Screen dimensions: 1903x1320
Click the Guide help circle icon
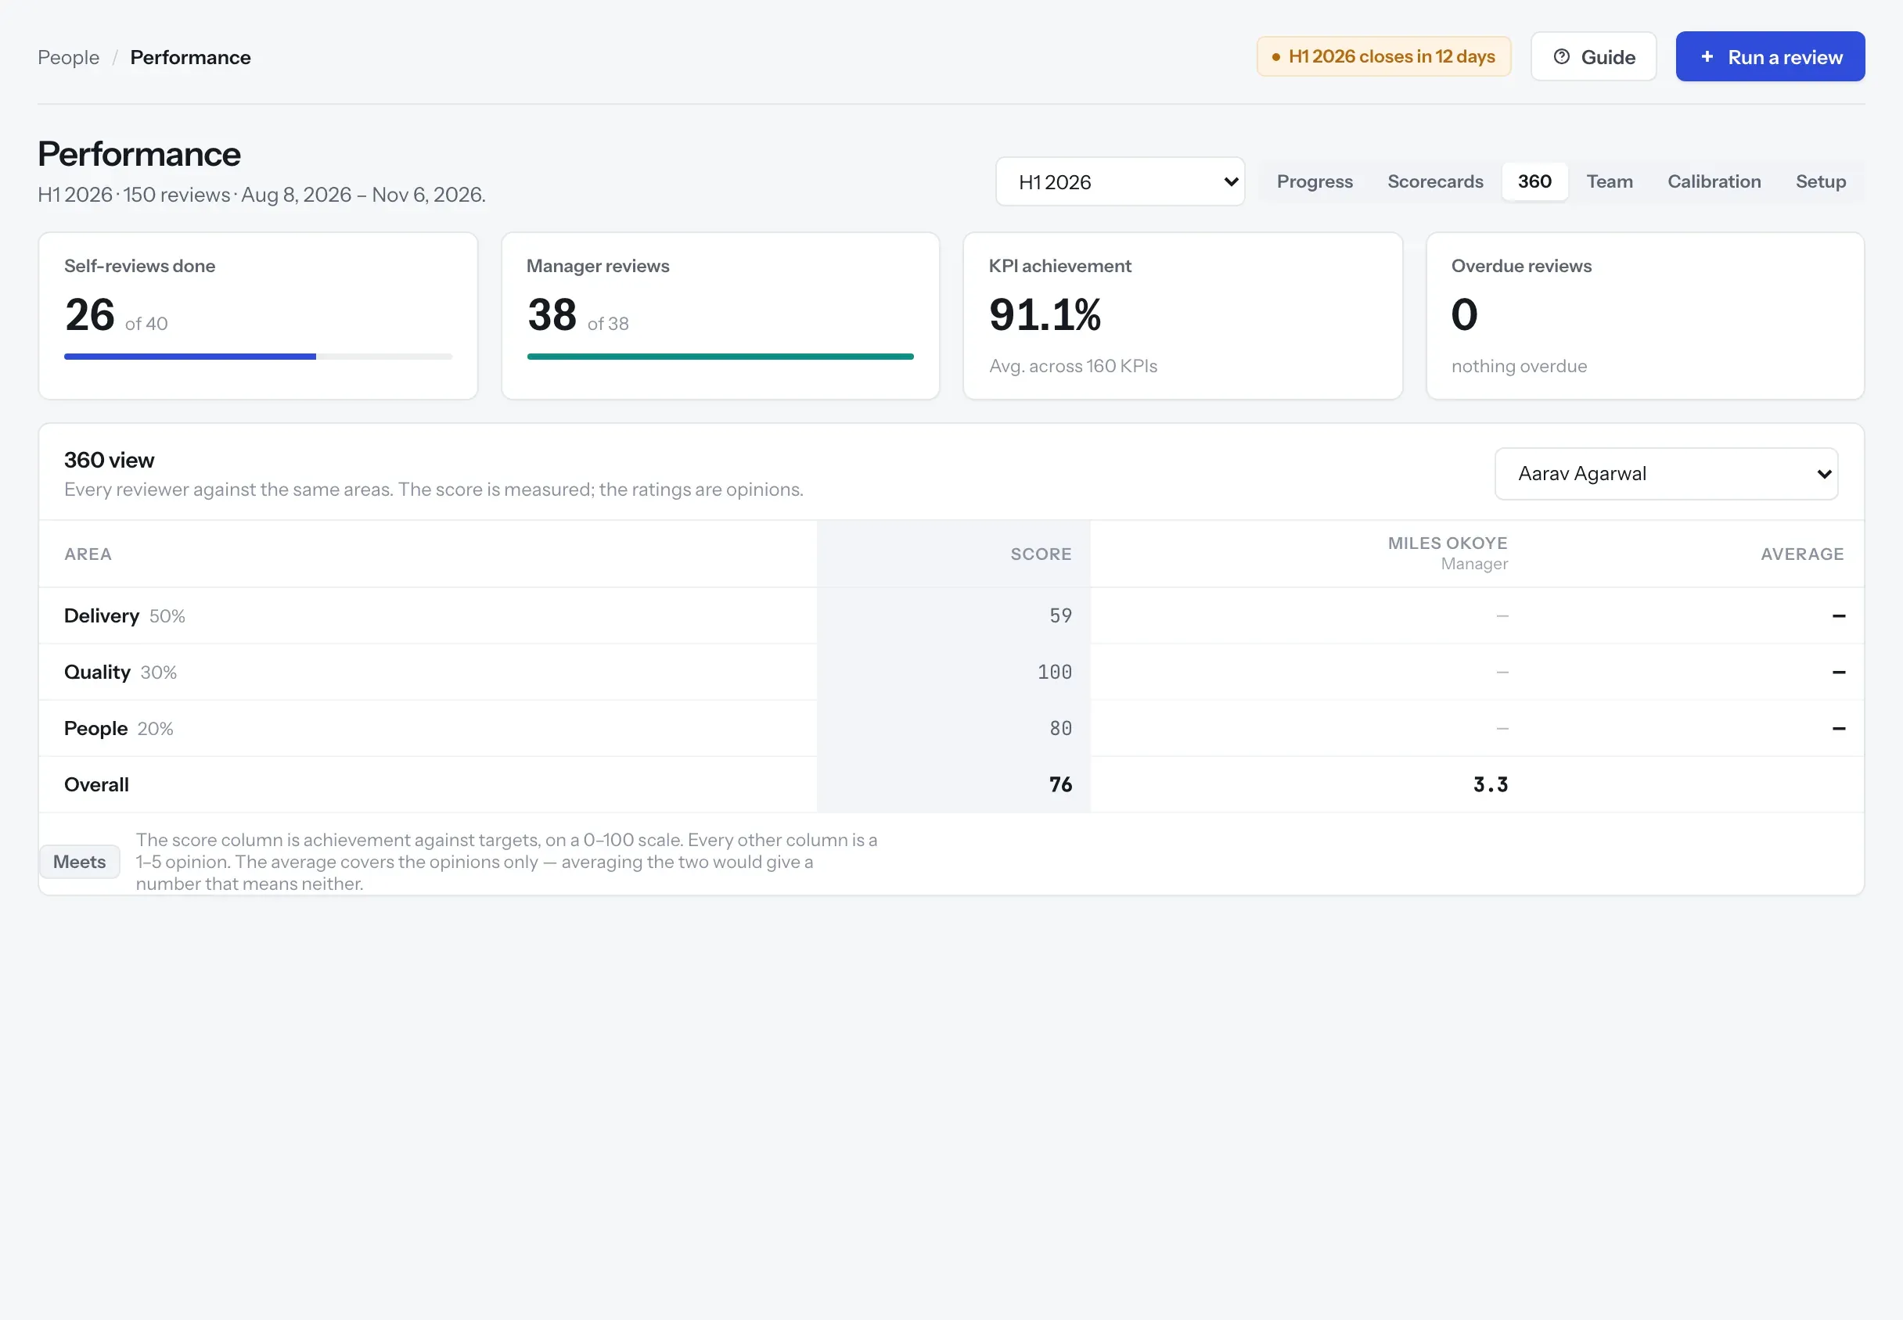pos(1561,57)
